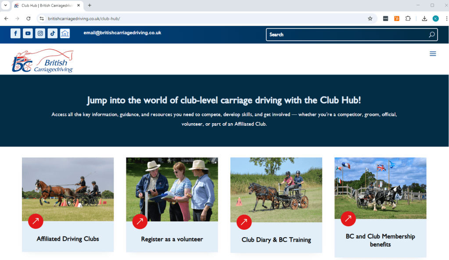Expand the browser tab search dropdown
The height and width of the screenshot is (260, 449).
click(6, 5)
